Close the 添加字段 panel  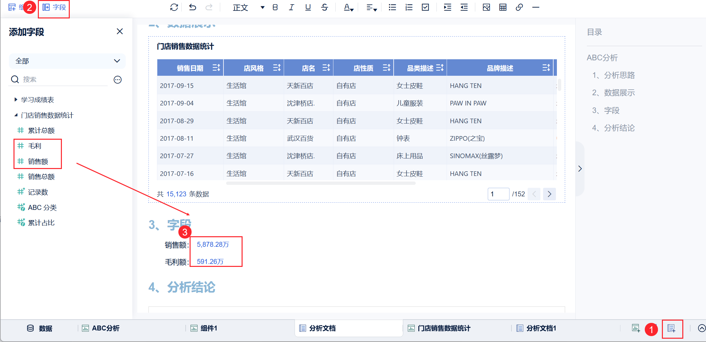click(x=120, y=31)
